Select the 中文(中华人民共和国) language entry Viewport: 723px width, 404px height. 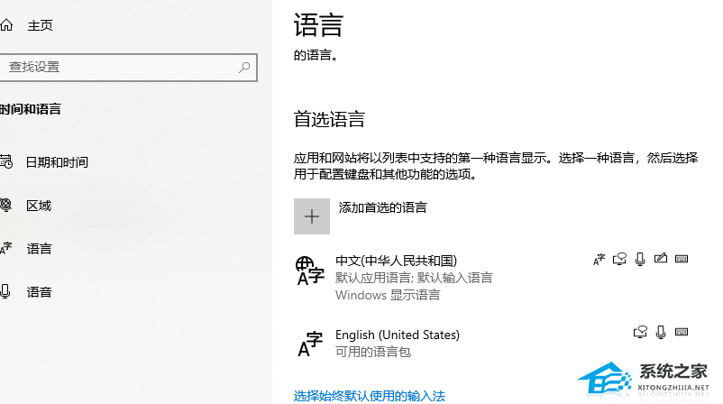491,277
